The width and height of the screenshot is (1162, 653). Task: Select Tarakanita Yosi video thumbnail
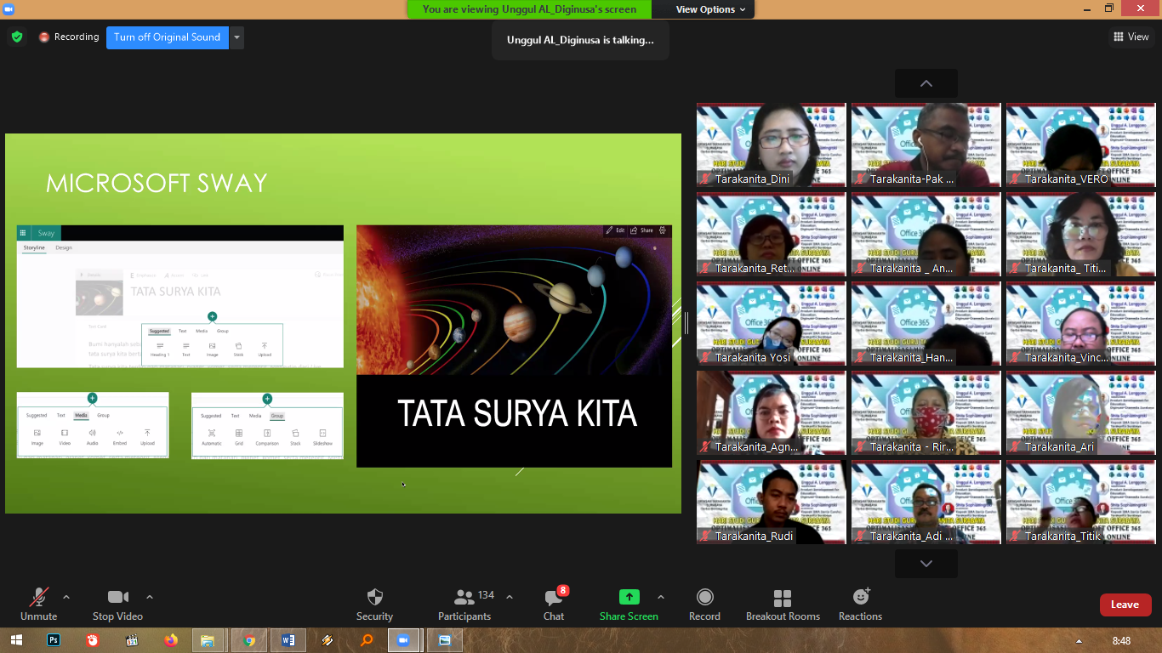click(x=772, y=323)
